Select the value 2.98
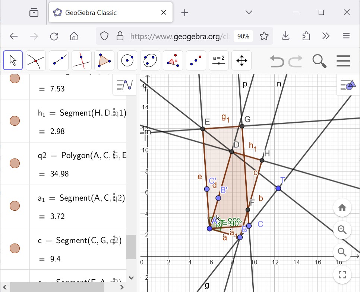This screenshot has width=360, height=292. 57,131
